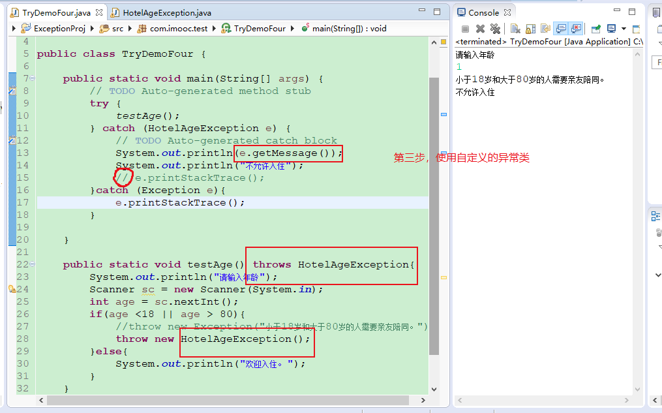Click the Remove All Terminated Launches icon
Viewport: 662px width, 413px height.
click(496, 27)
